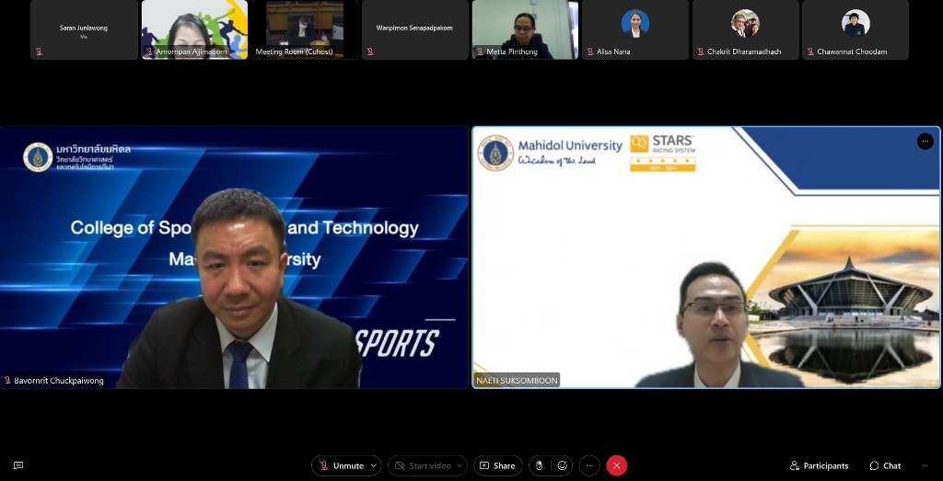Select Metta Pinthong participant thumbnail

point(525,29)
